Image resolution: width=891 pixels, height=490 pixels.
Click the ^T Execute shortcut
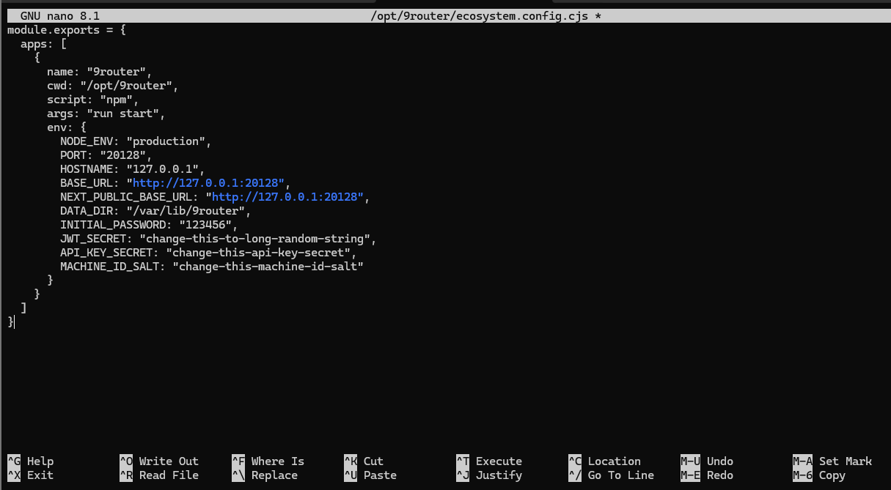coord(489,461)
